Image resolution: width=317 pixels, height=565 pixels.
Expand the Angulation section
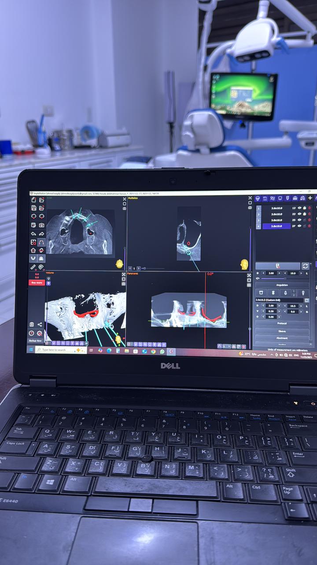pos(282,285)
